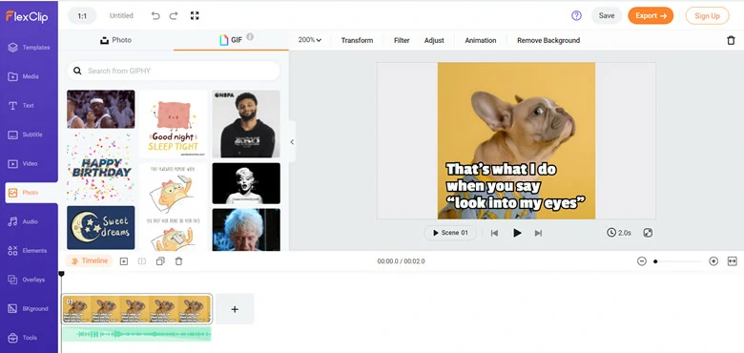Click the Search from GIPHY field
Viewport: 744px width, 353px height.
(174, 71)
